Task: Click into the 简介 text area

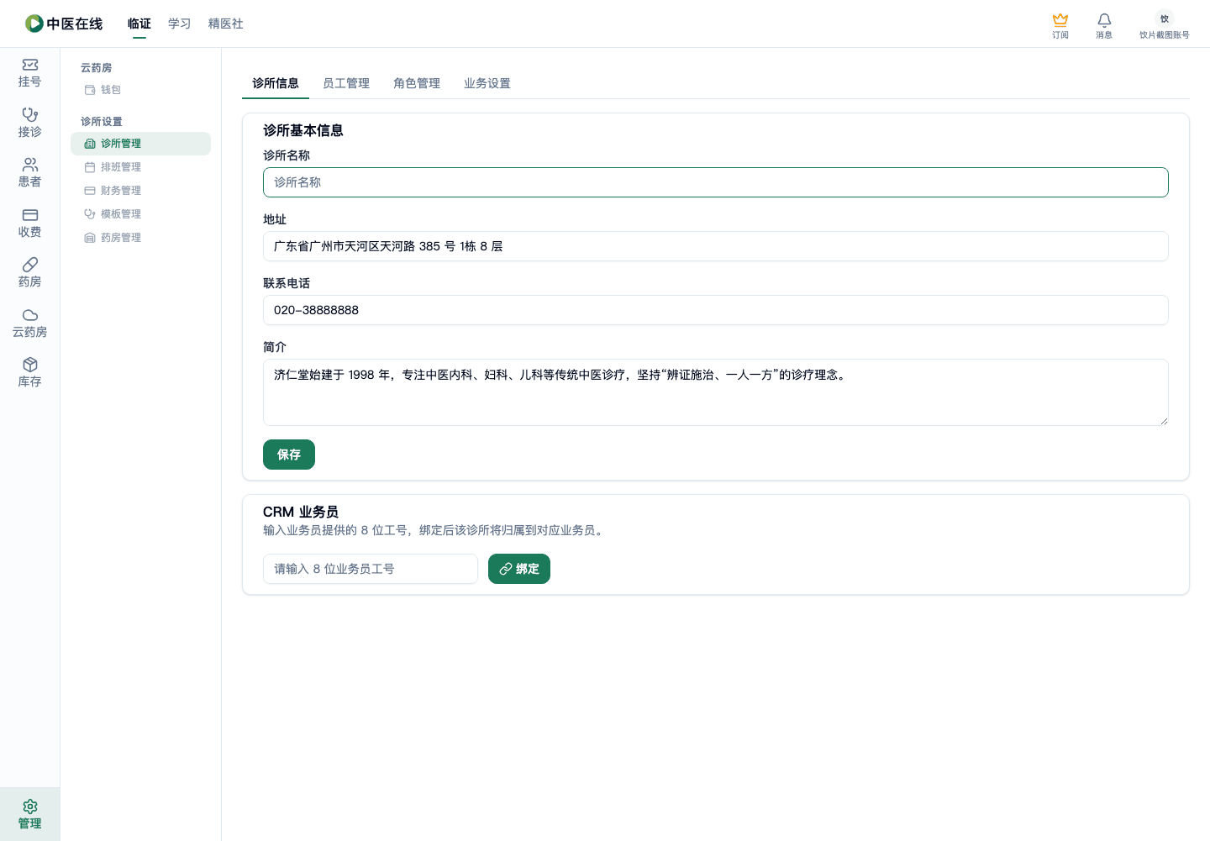Action: 716,392
